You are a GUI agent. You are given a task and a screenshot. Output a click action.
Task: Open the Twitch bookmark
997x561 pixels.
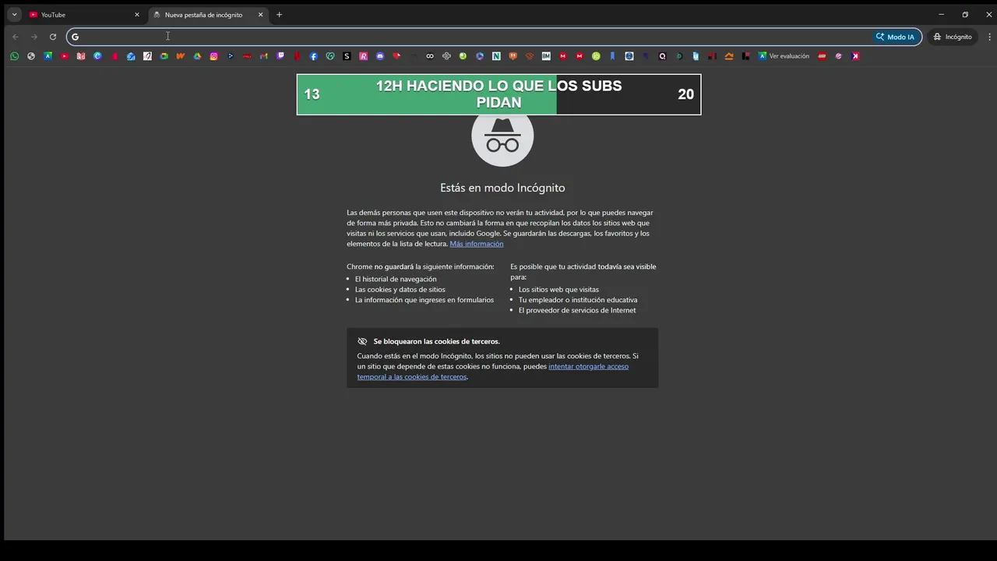tap(280, 56)
